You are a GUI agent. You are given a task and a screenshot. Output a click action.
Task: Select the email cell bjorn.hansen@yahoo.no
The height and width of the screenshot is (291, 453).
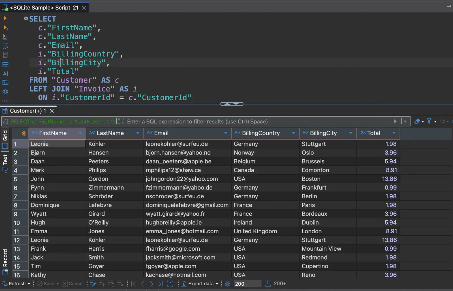pos(187,153)
